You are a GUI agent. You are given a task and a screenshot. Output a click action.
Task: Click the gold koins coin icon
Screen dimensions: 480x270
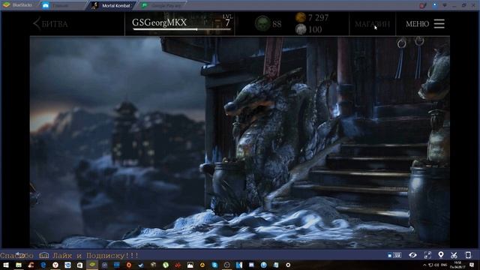[x=300, y=17]
